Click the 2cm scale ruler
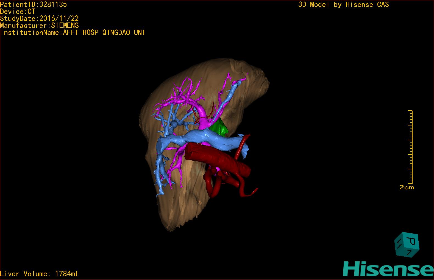This screenshot has height=280, width=434. (410, 147)
